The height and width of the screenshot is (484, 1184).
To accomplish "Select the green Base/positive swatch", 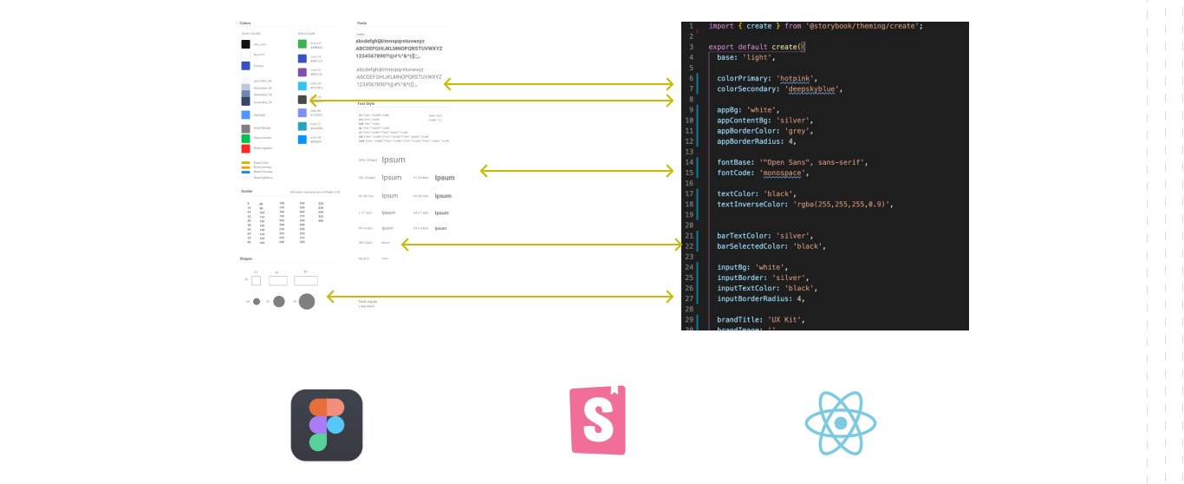I will point(245,139).
